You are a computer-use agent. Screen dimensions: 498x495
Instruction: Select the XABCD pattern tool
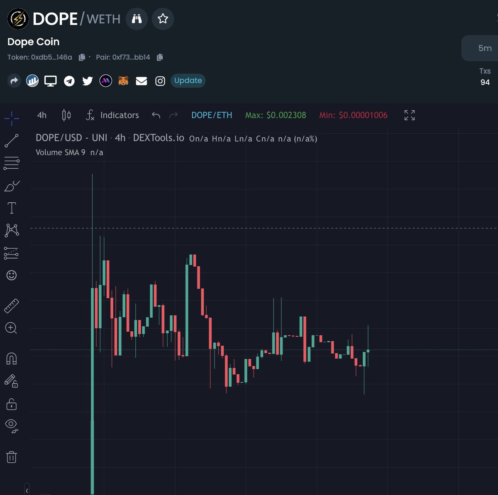[x=12, y=231]
